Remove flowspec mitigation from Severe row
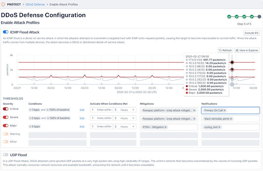Screen dimensions: 263x171 (194, 119)
